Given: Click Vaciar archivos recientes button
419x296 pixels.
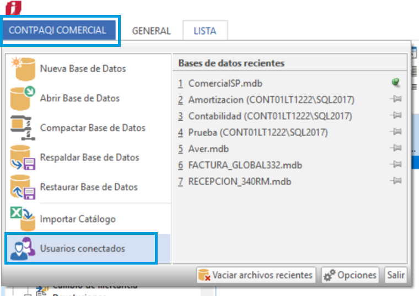Looking at the screenshot, I should click(256, 275).
